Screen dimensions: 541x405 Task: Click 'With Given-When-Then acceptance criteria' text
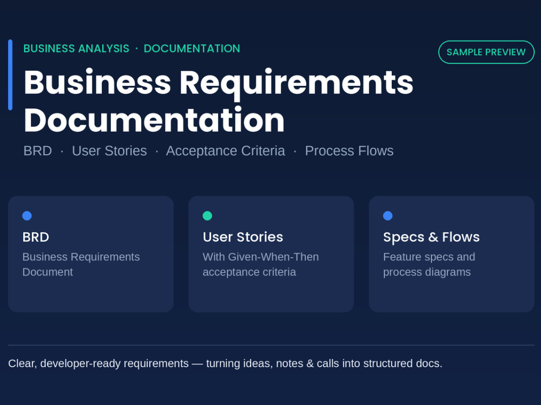click(x=261, y=265)
